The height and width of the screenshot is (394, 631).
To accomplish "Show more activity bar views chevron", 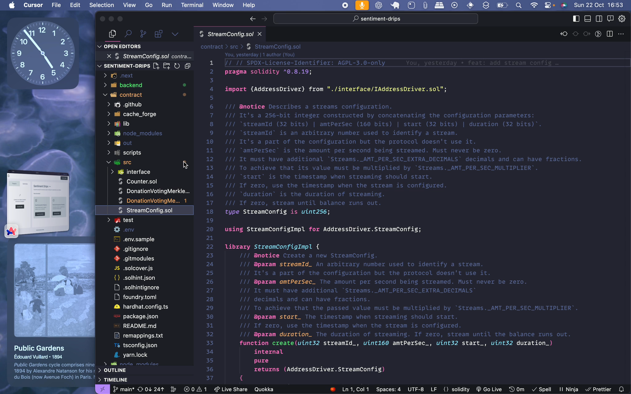I will click(175, 34).
